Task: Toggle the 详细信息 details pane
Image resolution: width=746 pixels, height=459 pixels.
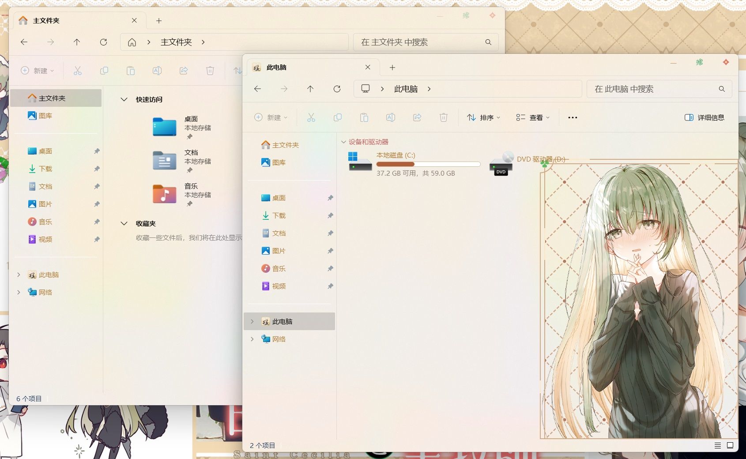Action: click(704, 117)
